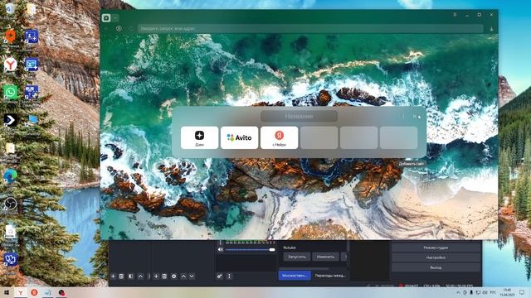The image size is (531, 298).
Task: Open WhatsApp desktop shortcut
Action: tap(11, 93)
